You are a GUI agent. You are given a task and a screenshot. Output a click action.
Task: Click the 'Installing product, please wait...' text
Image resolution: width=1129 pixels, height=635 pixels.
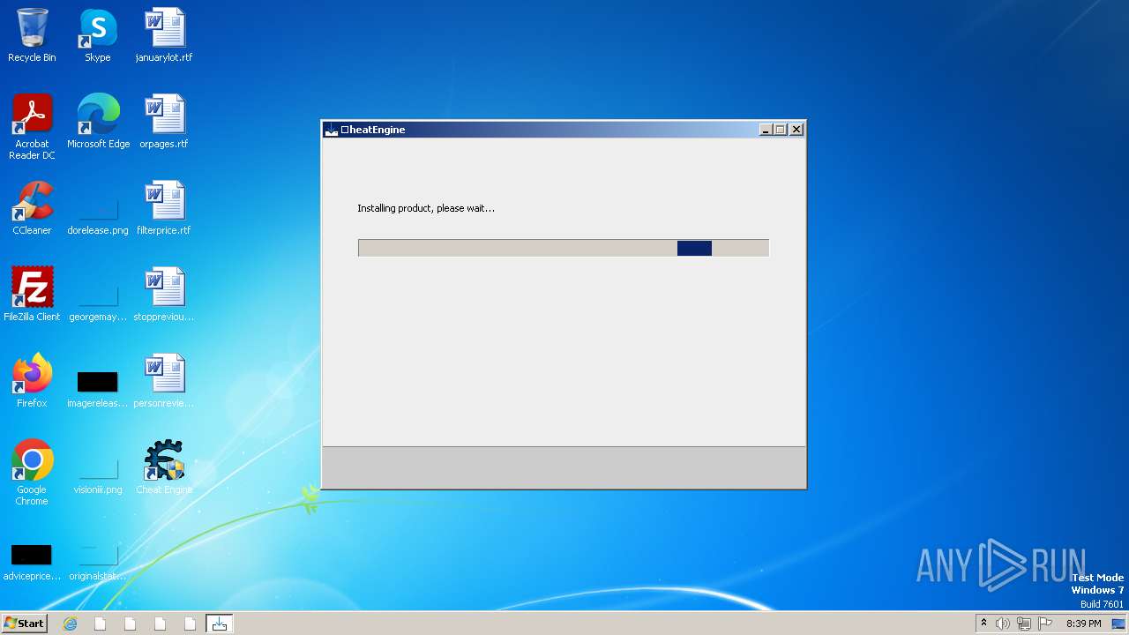[426, 208]
